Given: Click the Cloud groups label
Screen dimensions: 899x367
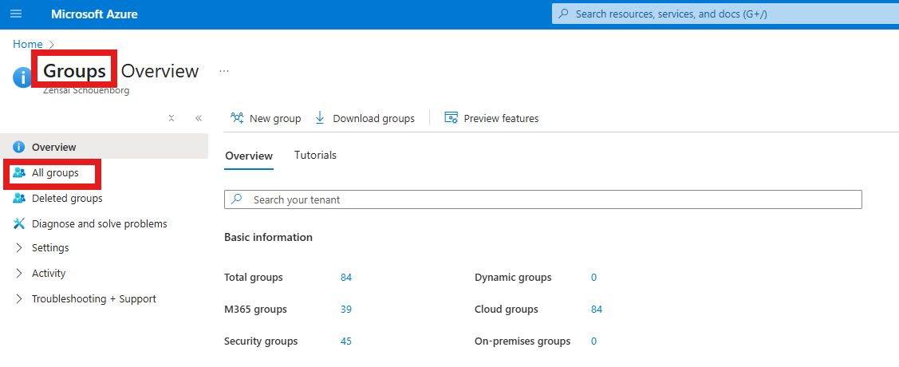Looking at the screenshot, I should [507, 310].
